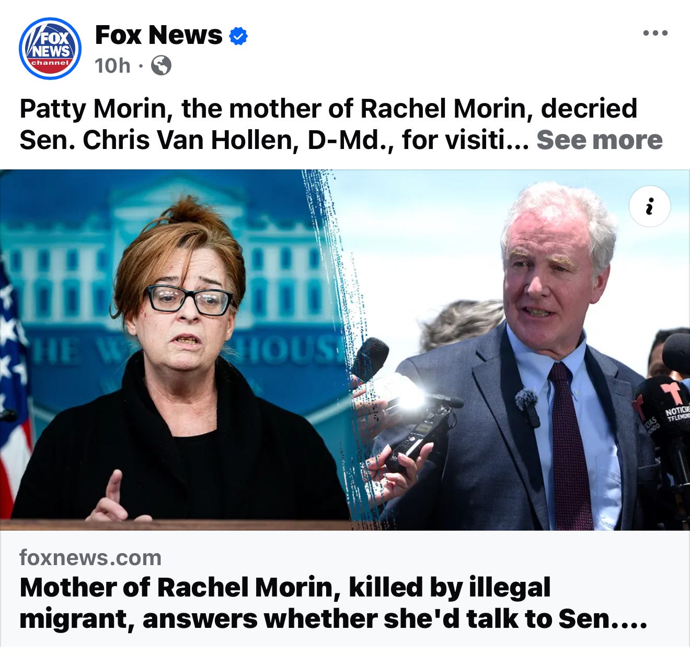Expand caption with See more

click(599, 140)
